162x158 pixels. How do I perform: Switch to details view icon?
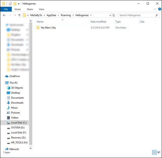(154, 152)
